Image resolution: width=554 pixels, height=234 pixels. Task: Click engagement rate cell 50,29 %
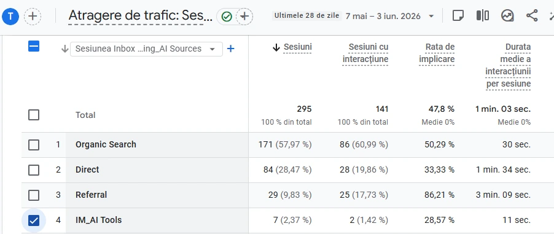(x=440, y=144)
